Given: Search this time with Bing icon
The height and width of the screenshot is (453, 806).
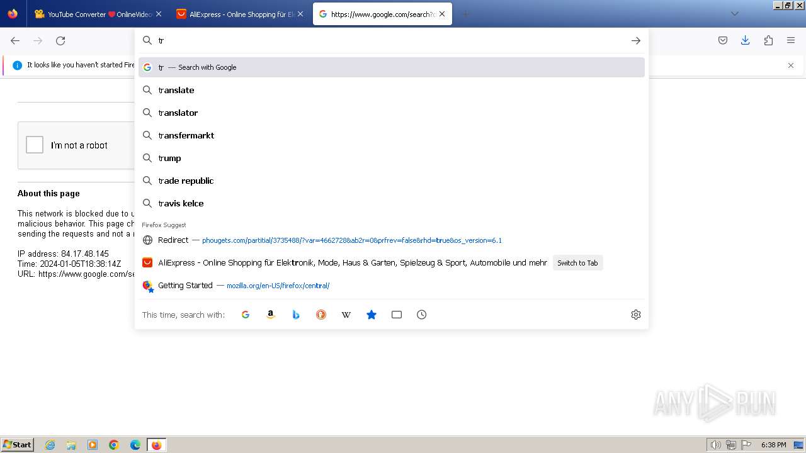Looking at the screenshot, I should 296,315.
